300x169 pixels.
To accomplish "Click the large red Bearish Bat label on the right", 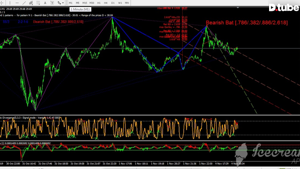I will 247,23.
